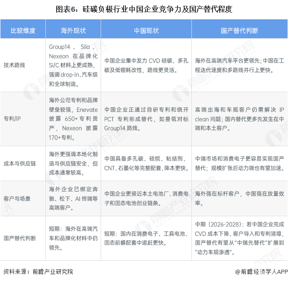Viewport: 288px width, 281px height.
Task: Click the row label 专利/IP
Action: pos(12,119)
